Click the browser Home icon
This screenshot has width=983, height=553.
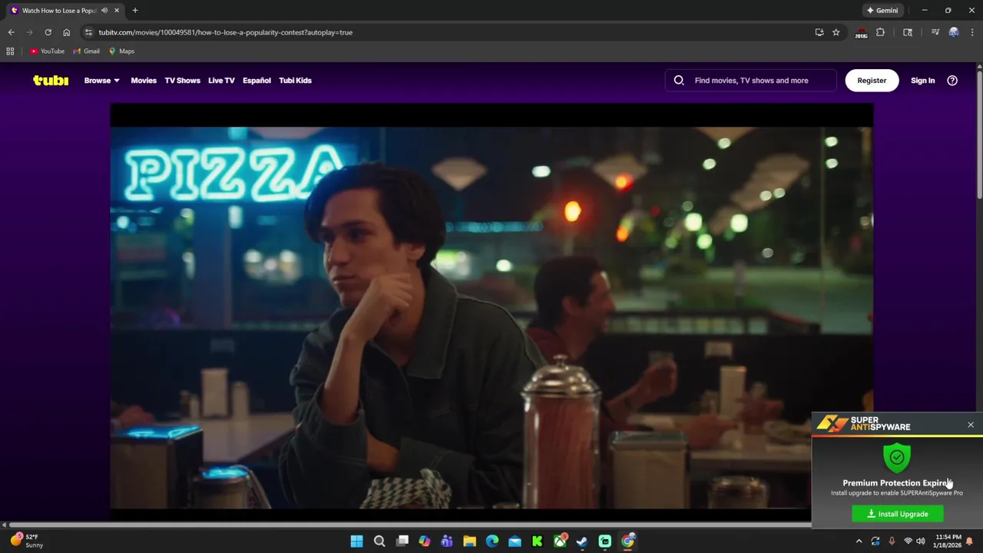pyautogui.click(x=66, y=32)
